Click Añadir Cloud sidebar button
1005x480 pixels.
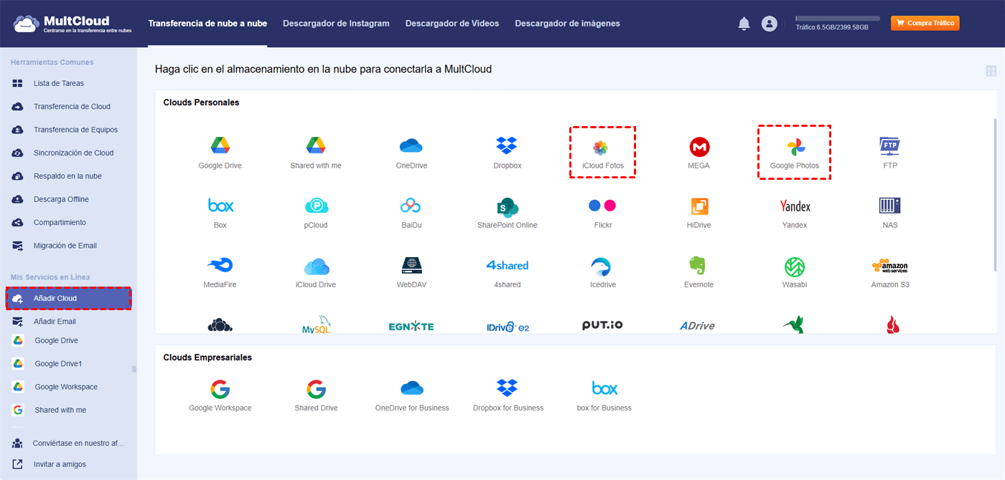point(68,298)
